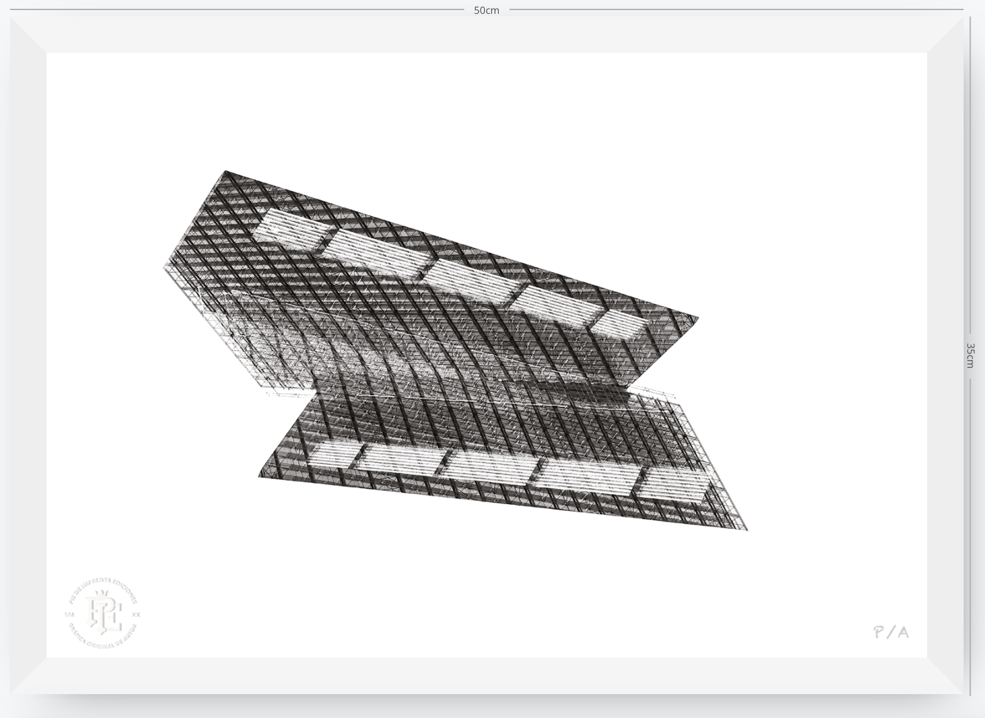The height and width of the screenshot is (718, 985).
Task: Click the vertical dimension line below 35cm
Action: [x=971, y=534]
